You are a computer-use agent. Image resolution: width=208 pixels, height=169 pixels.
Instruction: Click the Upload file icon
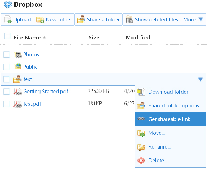(7, 20)
